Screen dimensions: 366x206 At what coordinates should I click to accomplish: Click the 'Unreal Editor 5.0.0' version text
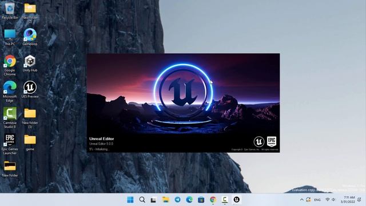click(x=101, y=144)
